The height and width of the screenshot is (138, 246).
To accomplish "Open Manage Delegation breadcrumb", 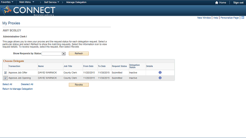I will pyautogui.click(x=76, y=2).
